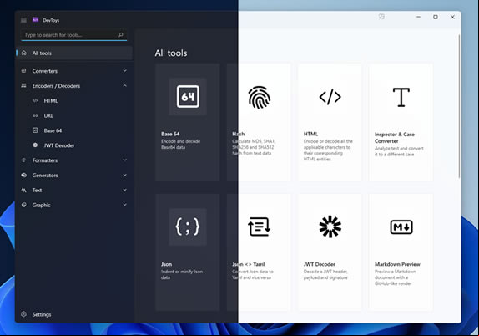Click the Formatters category icon
479x336 pixels.
(23, 160)
